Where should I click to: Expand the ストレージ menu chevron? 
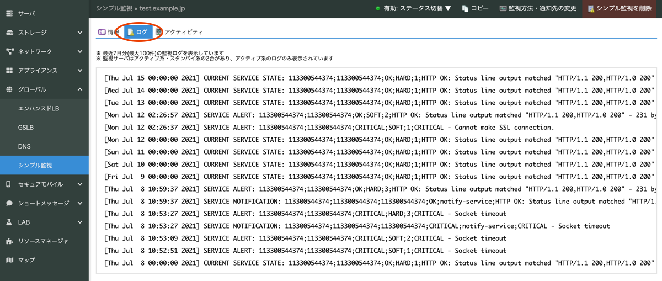(x=80, y=33)
